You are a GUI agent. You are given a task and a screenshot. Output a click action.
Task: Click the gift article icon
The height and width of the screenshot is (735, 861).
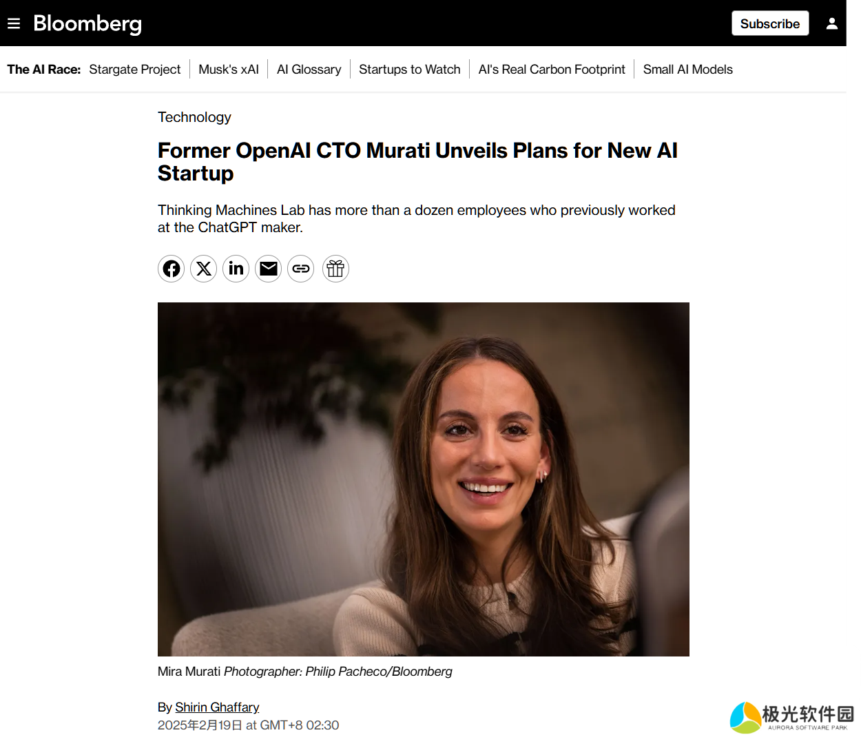coord(335,269)
